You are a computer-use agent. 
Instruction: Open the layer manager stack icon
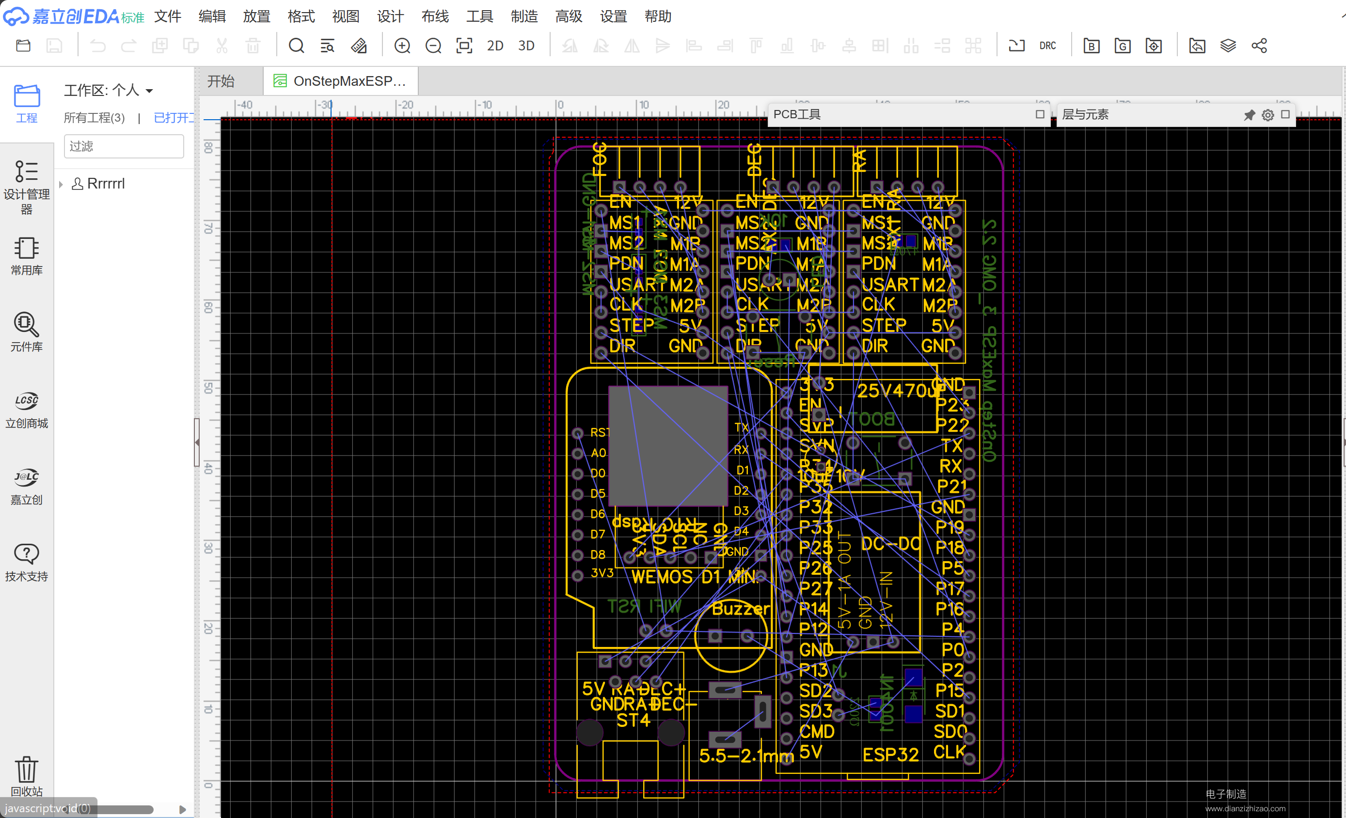[x=1228, y=46]
